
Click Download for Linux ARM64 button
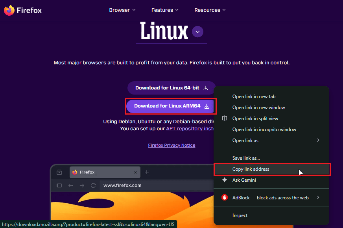click(171, 106)
